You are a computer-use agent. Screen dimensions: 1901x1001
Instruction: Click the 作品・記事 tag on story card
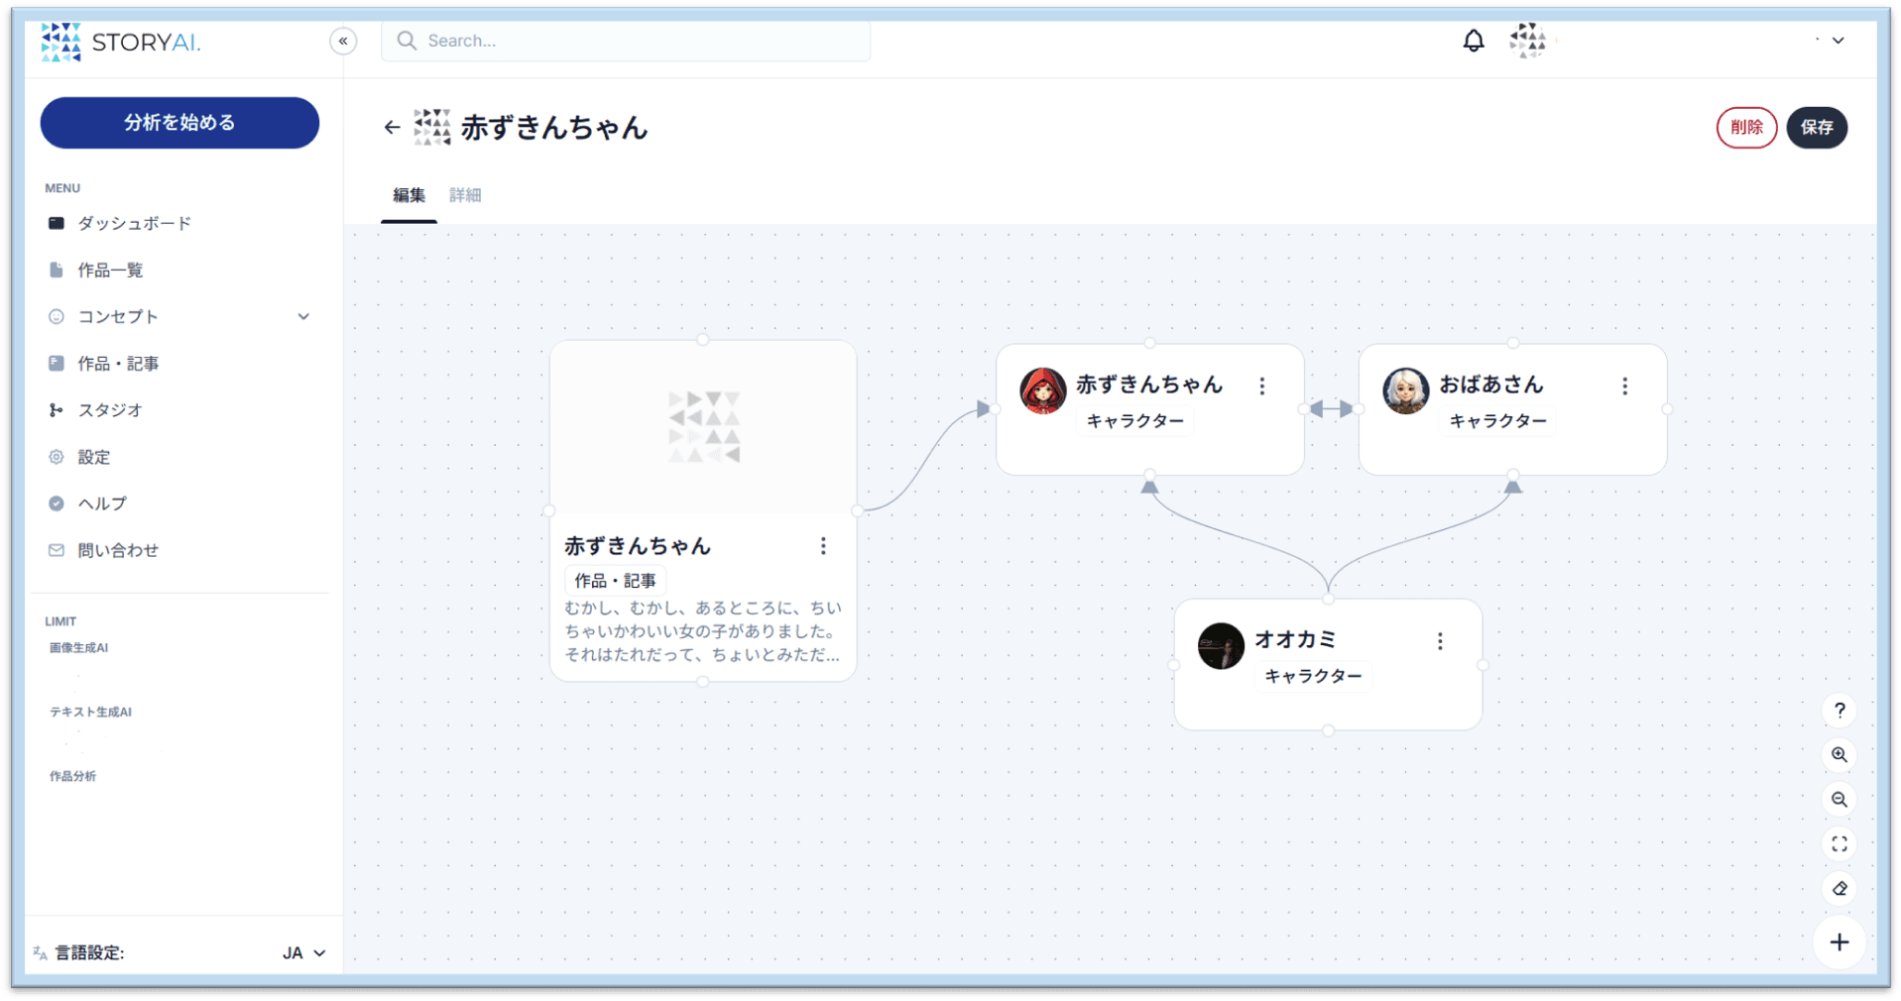tap(615, 581)
